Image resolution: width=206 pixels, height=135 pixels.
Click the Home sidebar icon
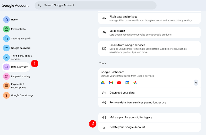pyautogui.click(x=6, y=20)
